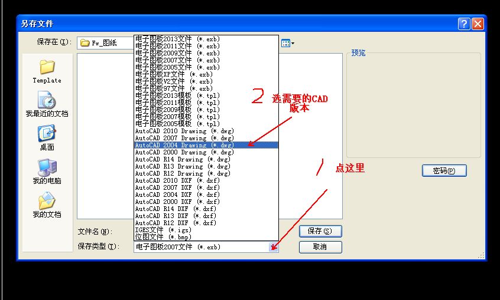Click the Cancel (取消) button
This screenshot has height=300, width=500.
[x=320, y=246]
